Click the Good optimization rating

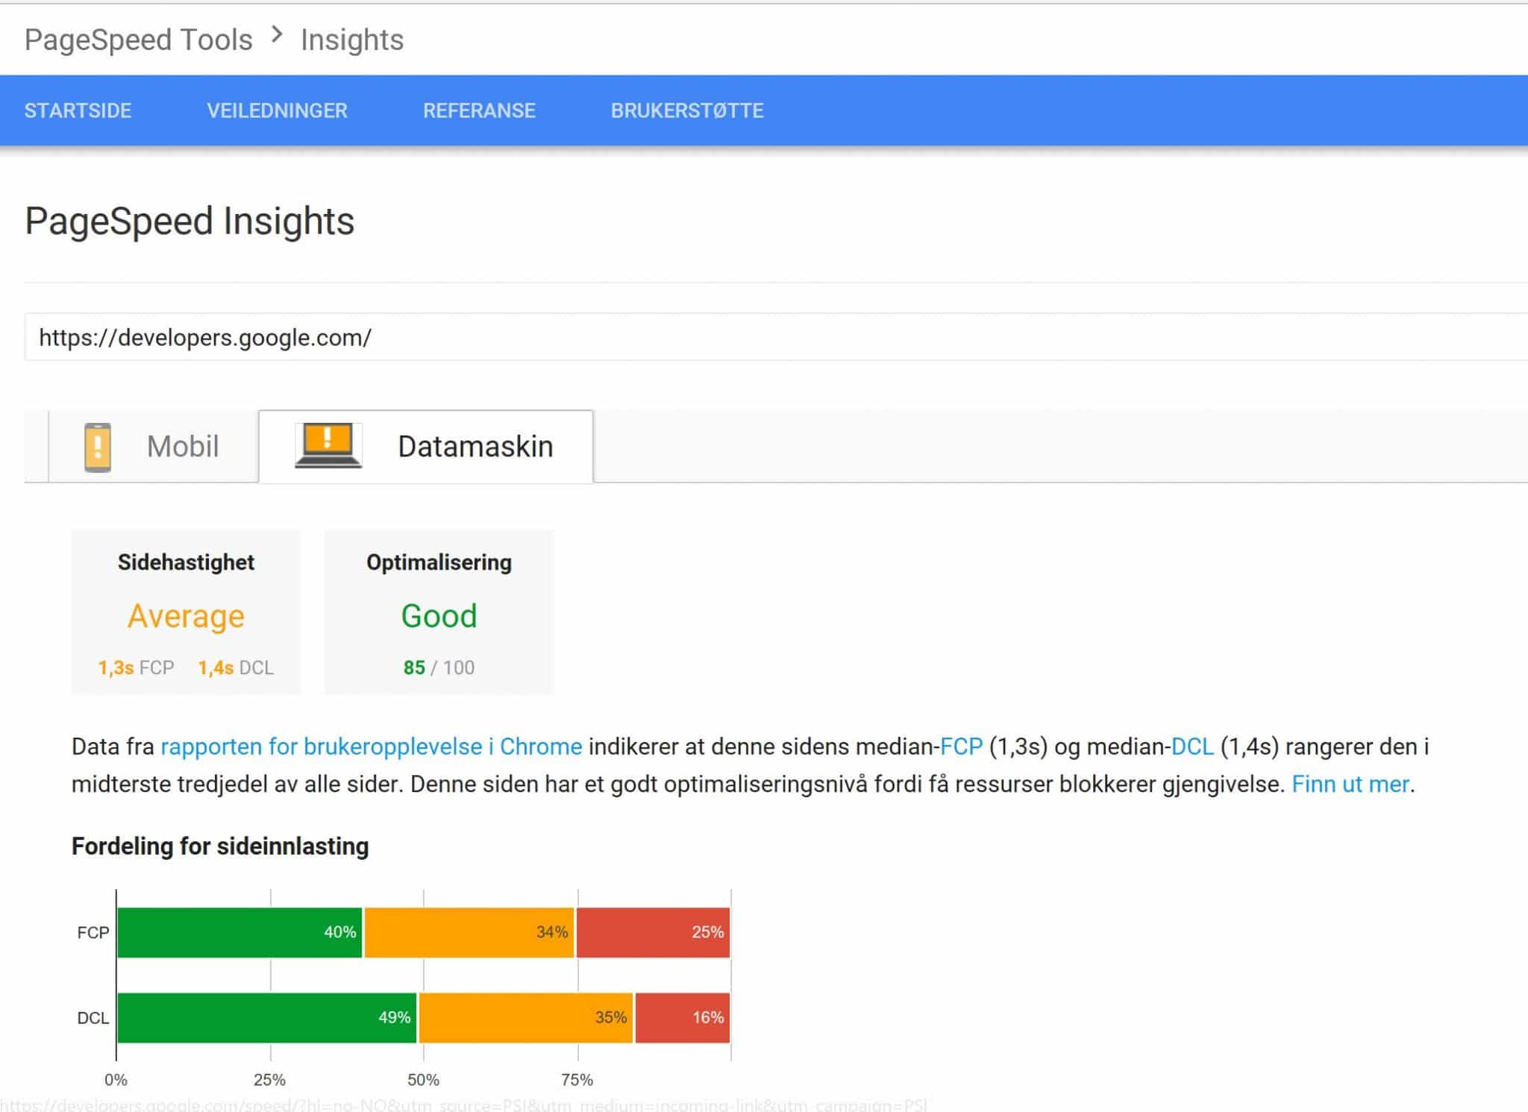point(439,616)
